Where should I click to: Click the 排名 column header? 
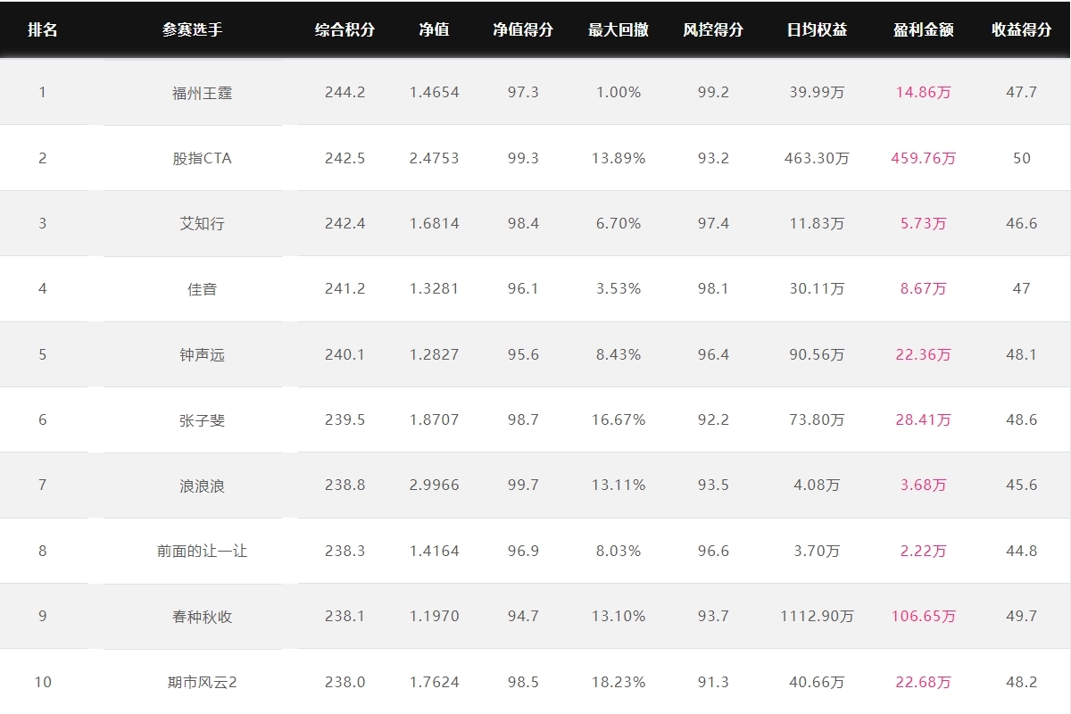[x=42, y=29]
